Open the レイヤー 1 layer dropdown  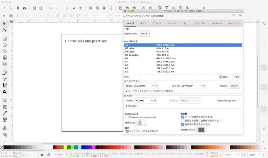tap(60, 155)
